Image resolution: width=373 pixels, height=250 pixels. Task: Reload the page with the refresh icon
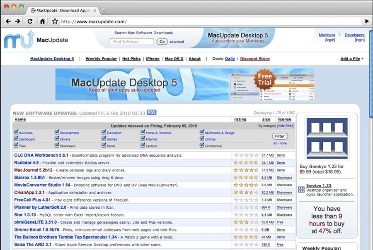(x=29, y=21)
